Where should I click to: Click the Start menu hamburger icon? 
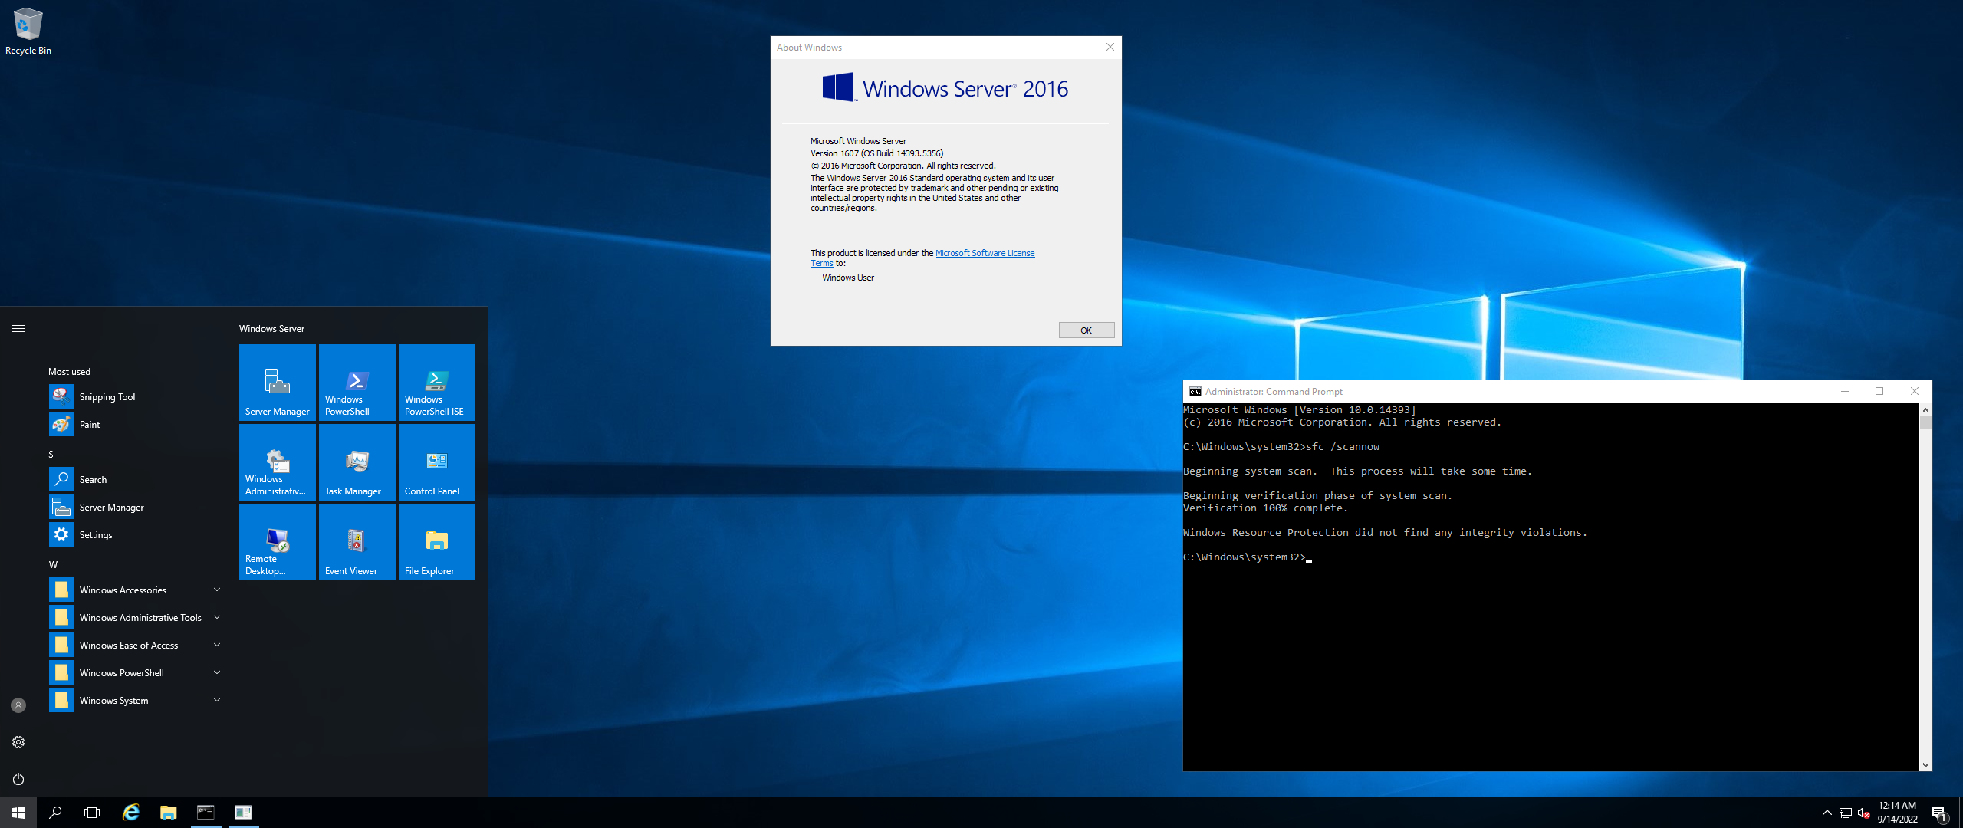pos(18,328)
